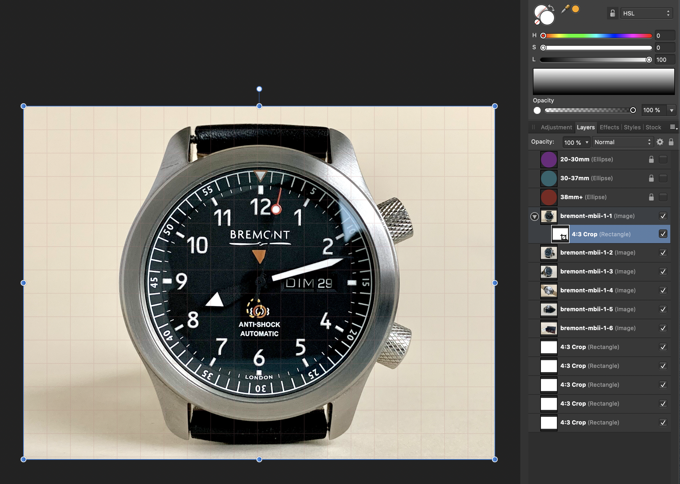Screen dimensions: 680x484
Task: Unlock the 20-30mm ellipse layer
Action: coord(651,159)
